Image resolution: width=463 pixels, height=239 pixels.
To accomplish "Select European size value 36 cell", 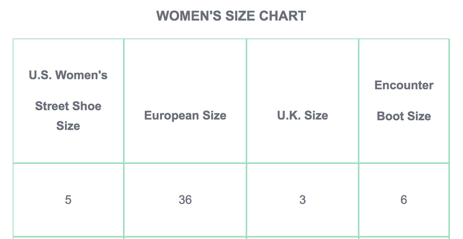I will click(185, 200).
